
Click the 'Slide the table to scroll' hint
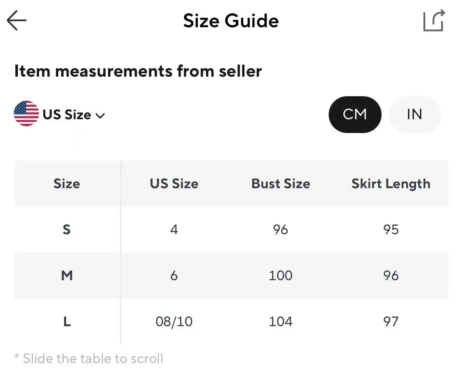click(89, 359)
